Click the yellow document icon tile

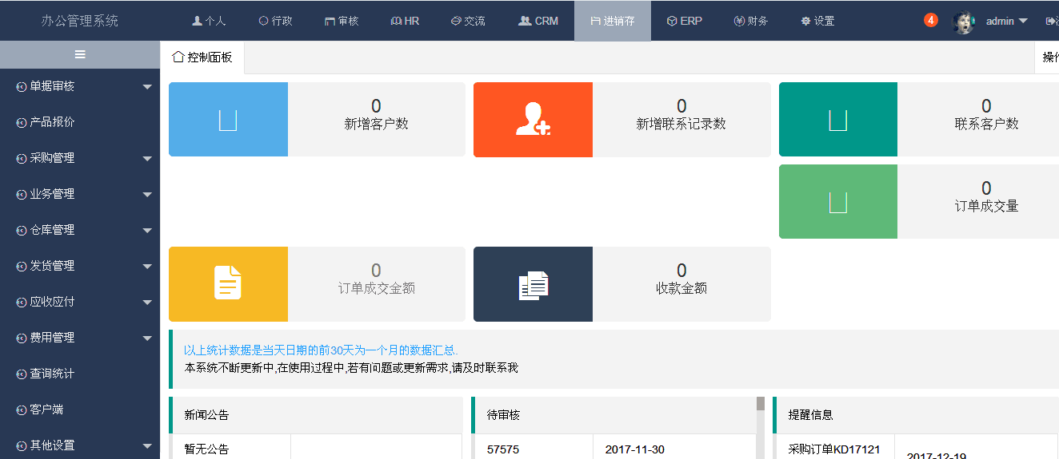tap(228, 284)
